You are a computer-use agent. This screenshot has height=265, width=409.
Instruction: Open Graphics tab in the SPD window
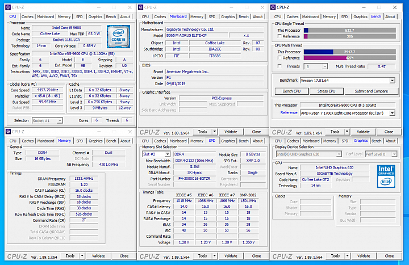pos(228,141)
